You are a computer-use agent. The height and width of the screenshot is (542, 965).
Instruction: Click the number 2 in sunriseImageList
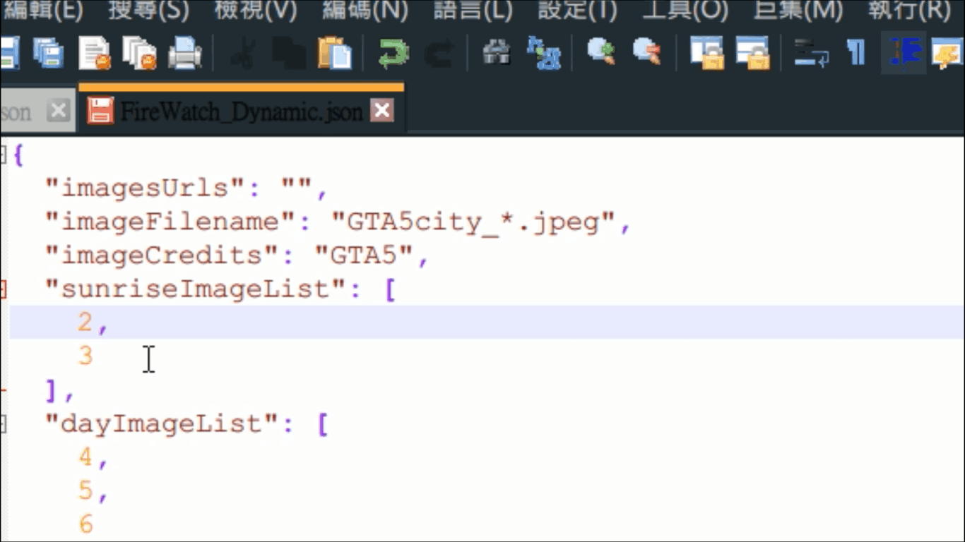coord(85,323)
